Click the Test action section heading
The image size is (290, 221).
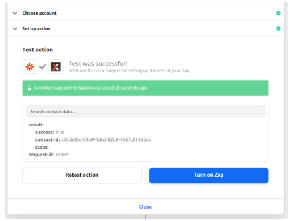point(38,50)
